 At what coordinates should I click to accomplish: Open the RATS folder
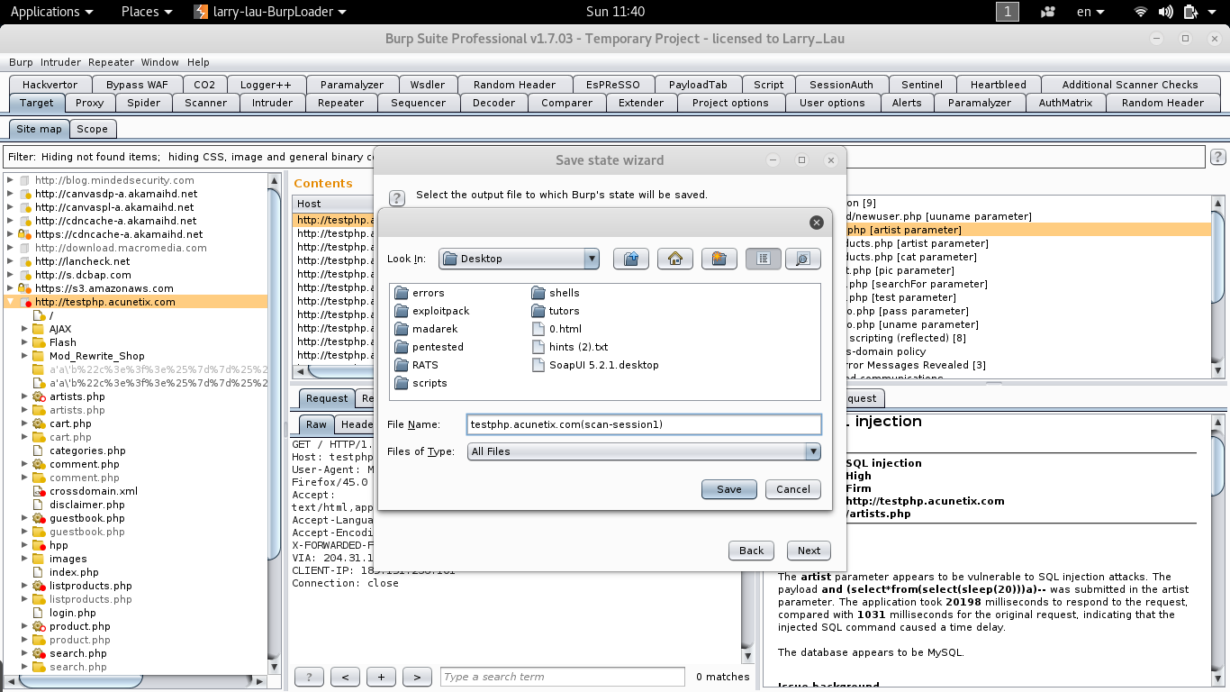click(417, 365)
